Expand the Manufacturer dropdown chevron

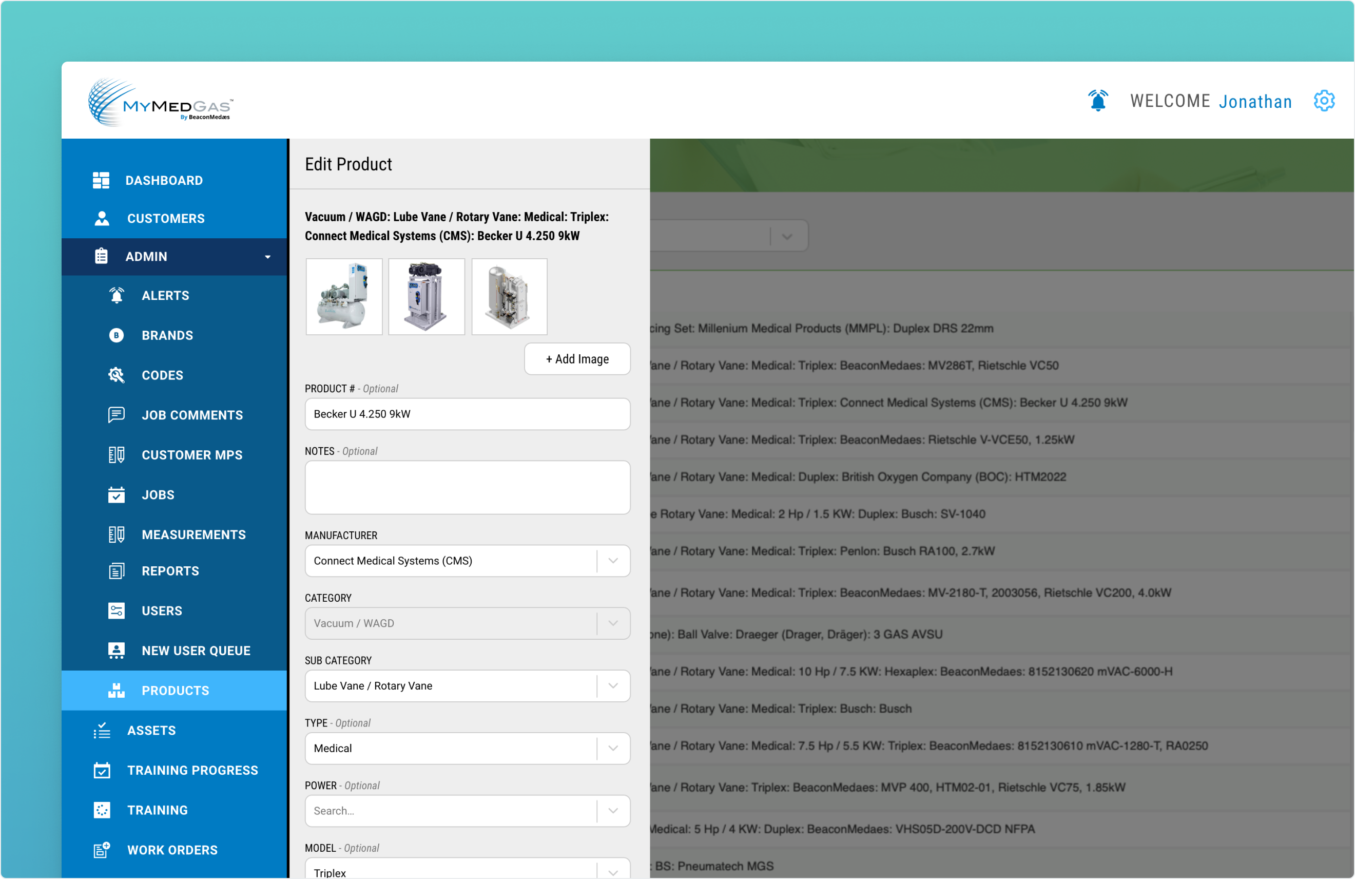[613, 561]
